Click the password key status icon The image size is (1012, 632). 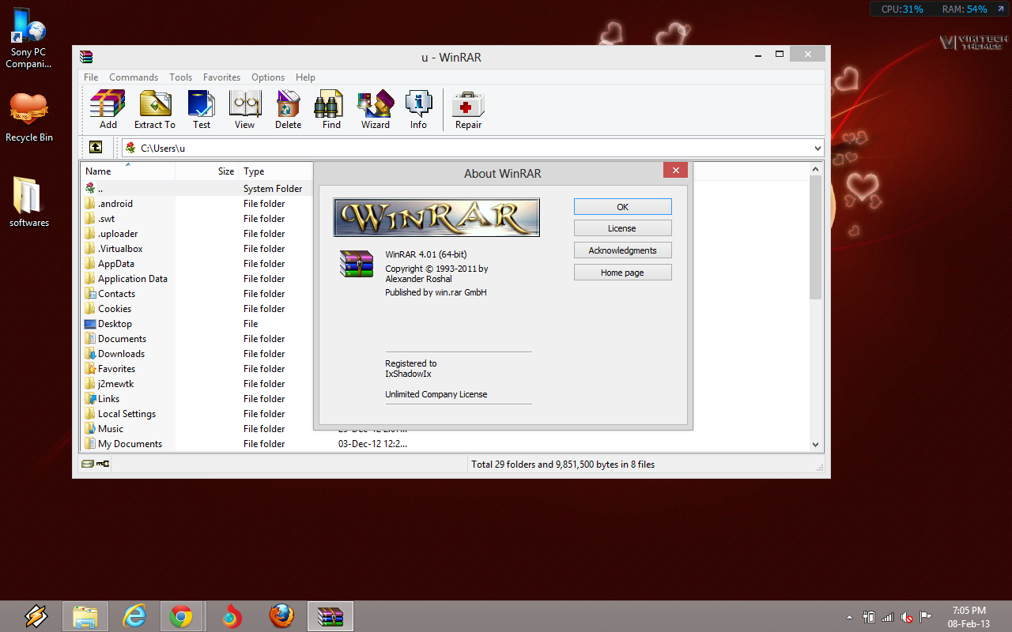click(x=103, y=465)
